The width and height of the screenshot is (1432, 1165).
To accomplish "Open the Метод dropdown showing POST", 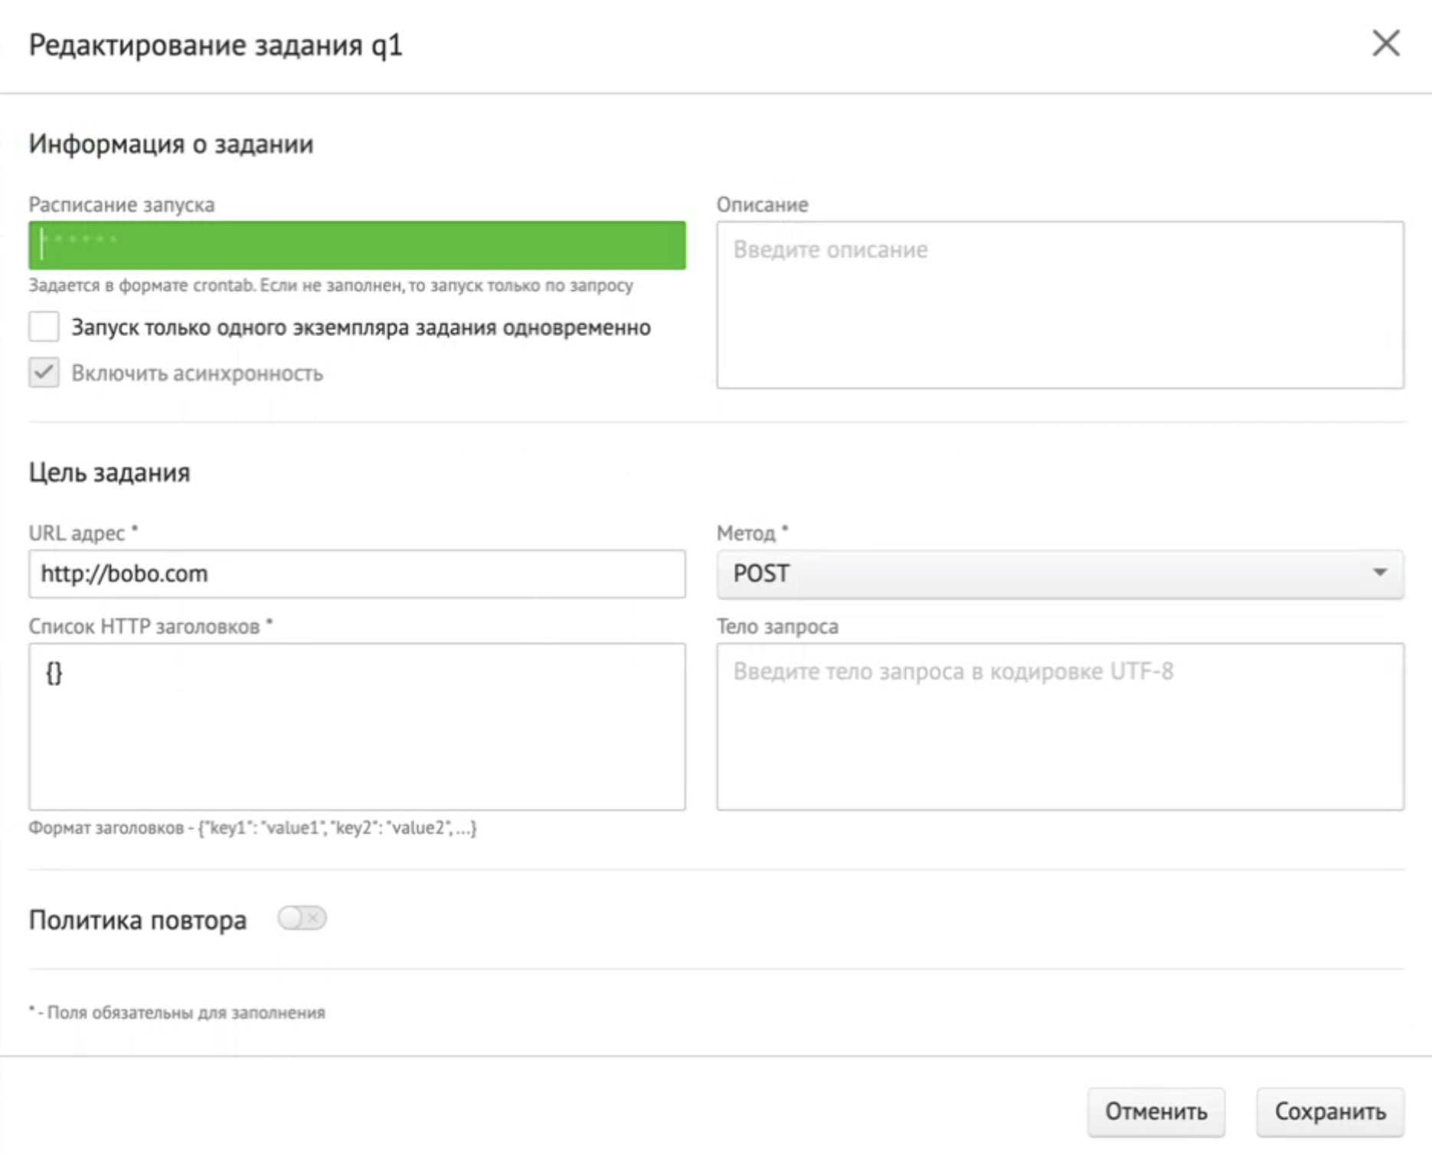I will click(x=1059, y=573).
